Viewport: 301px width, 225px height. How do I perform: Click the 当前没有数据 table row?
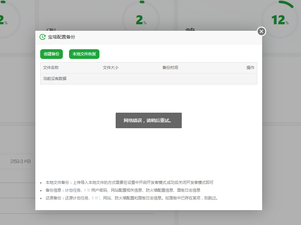pyautogui.click(x=149, y=79)
